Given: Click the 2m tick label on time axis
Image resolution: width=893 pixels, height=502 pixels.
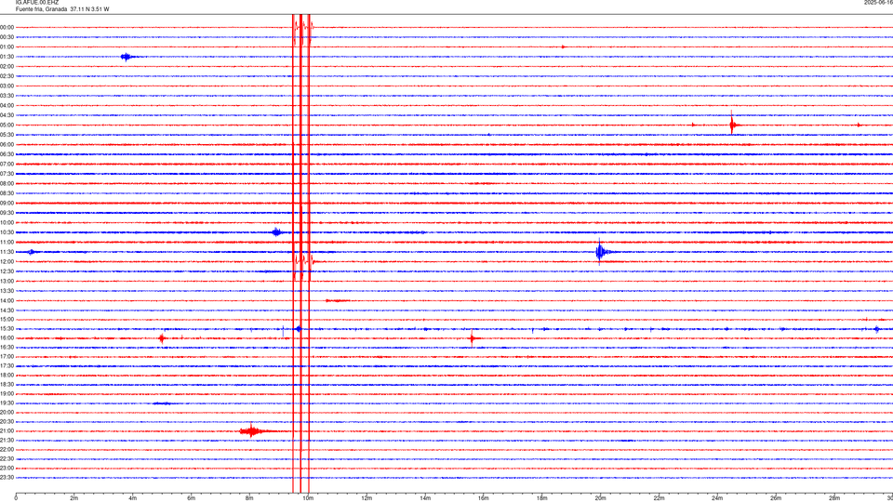Looking at the screenshot, I should (x=74, y=498).
